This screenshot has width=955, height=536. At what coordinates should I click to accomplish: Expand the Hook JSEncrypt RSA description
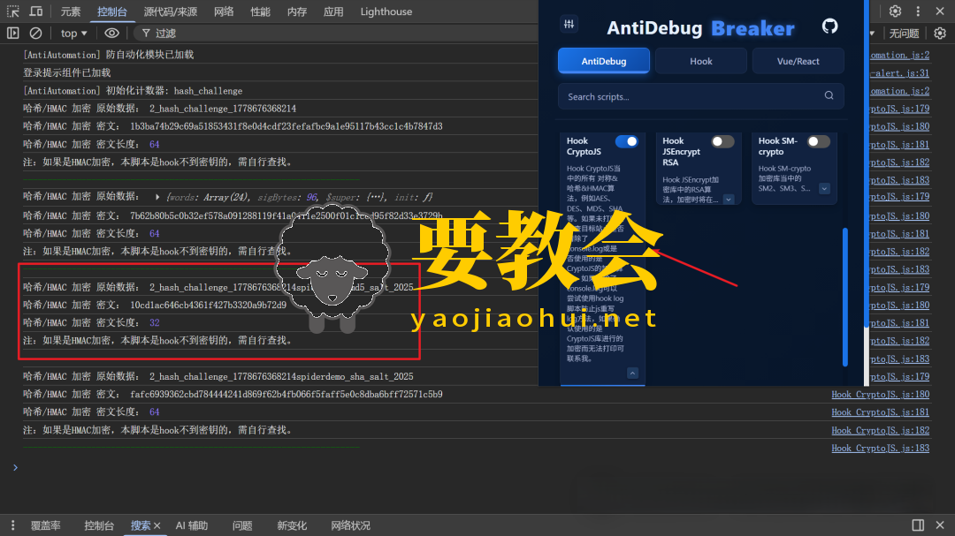tap(729, 200)
